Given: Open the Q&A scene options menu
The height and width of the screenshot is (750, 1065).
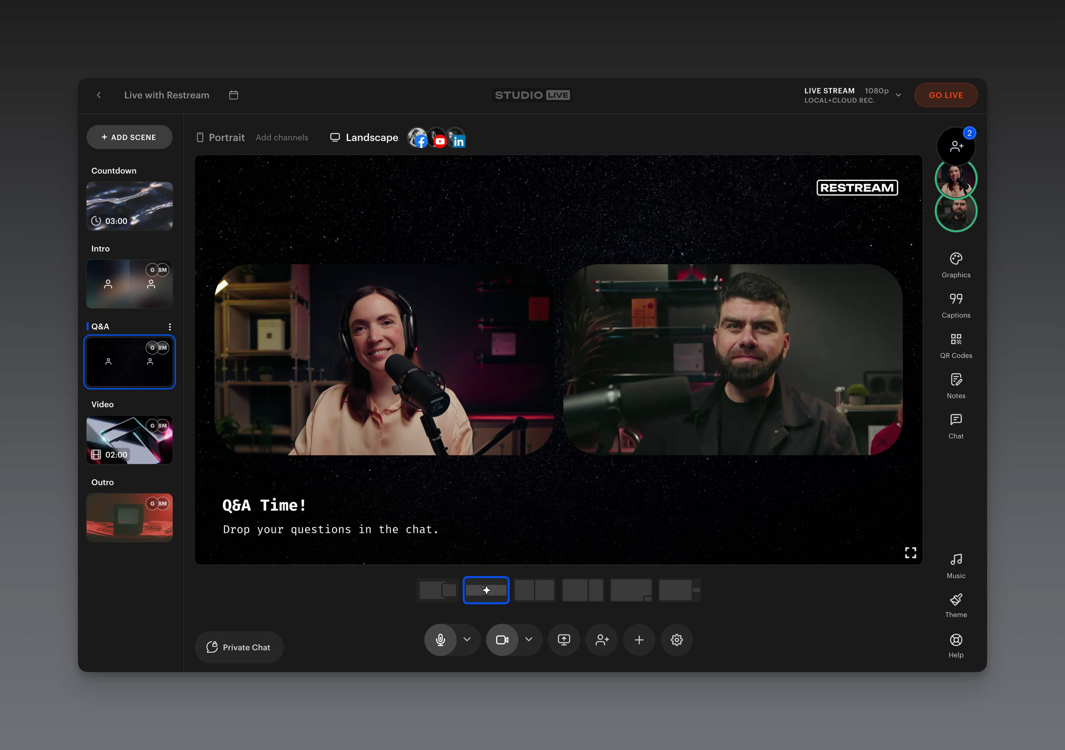Looking at the screenshot, I should [x=170, y=327].
